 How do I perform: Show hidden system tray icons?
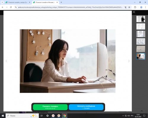123,116
